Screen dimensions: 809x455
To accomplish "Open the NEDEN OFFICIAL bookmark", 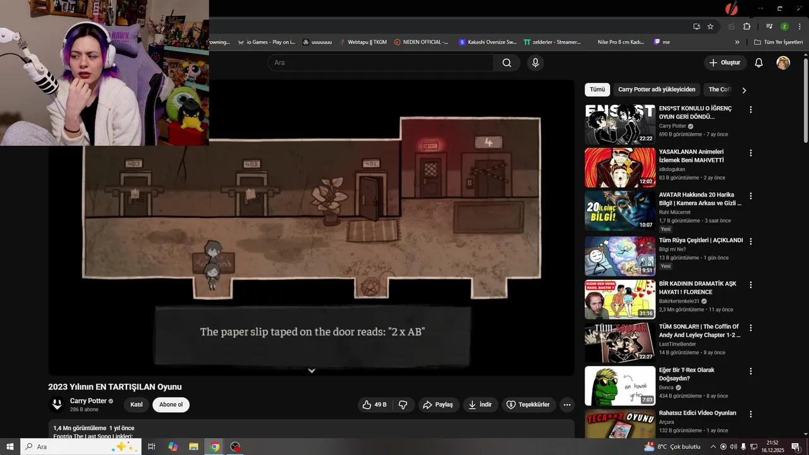I will [x=421, y=42].
